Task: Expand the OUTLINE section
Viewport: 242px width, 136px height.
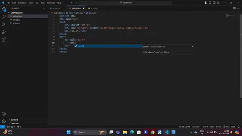Action: tap(28, 120)
